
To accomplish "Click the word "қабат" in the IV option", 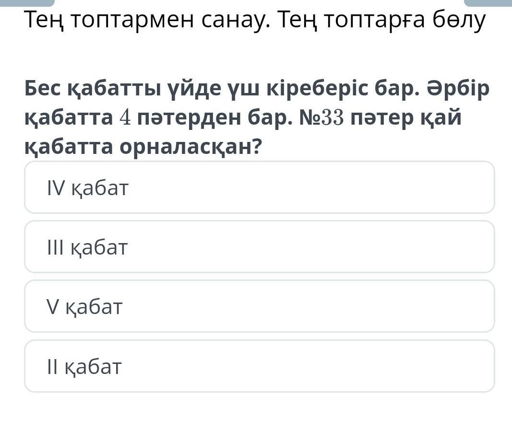I will tap(100, 189).
